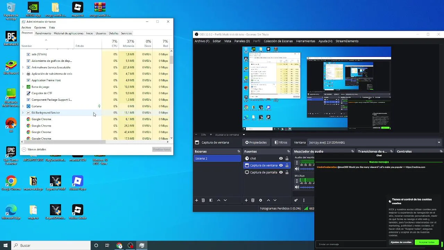Open Battlefield 6 desktop shortcut
This screenshot has width=444, height=250.
(11, 39)
